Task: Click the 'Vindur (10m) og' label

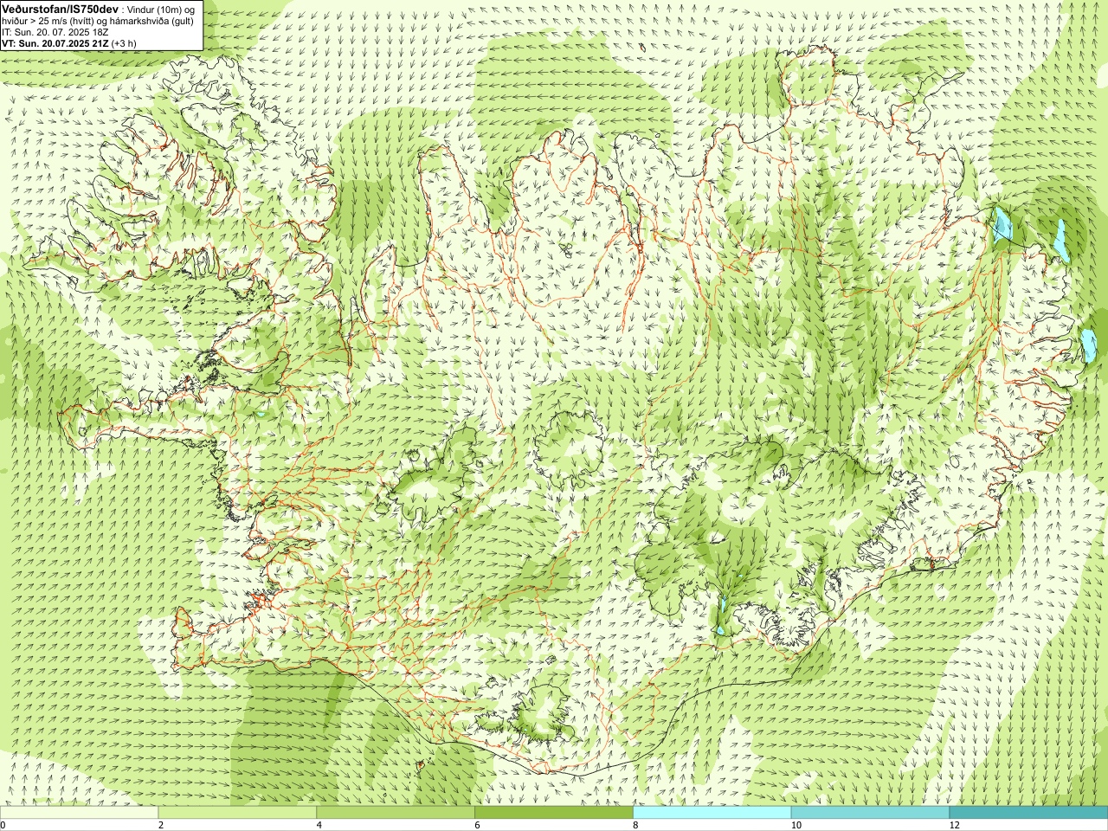Action: pos(162,9)
